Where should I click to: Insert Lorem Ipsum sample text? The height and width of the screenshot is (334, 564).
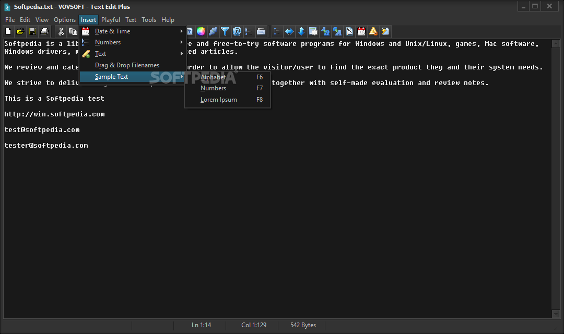point(227,100)
